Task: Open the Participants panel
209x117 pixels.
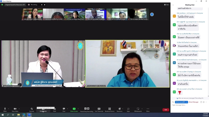Action: pos(43,110)
